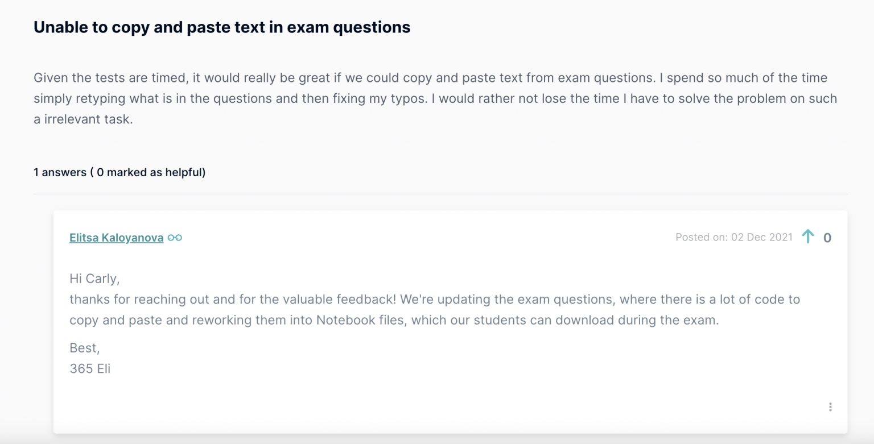
Task: Click the "0 marked as helpful" text
Action: coord(150,172)
